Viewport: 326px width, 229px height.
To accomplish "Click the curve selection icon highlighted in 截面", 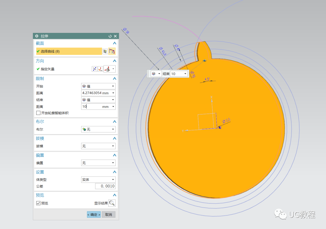I will tap(112, 51).
